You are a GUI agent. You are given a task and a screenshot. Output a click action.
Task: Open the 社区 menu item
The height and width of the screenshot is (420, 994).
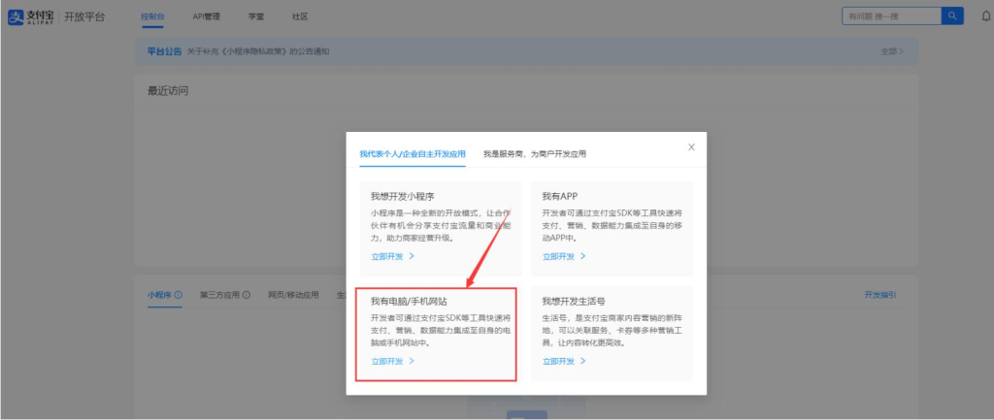[300, 16]
